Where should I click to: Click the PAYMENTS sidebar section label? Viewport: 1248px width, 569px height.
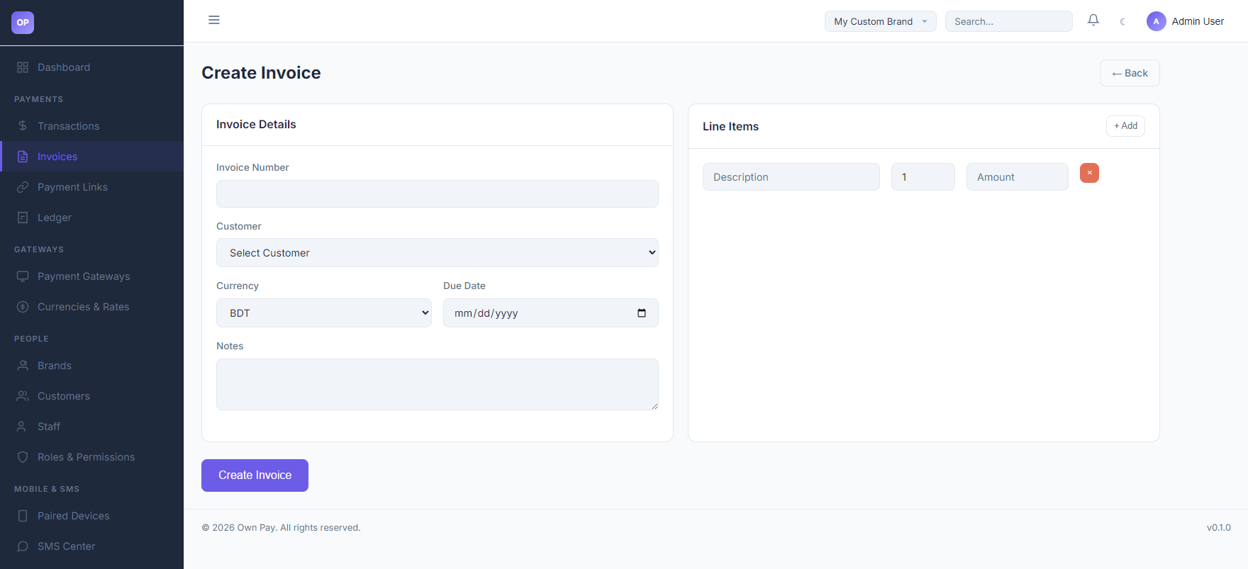39,99
